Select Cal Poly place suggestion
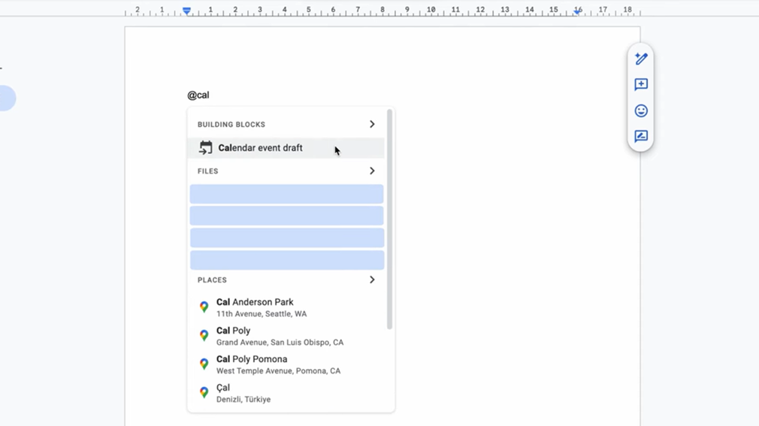The width and height of the screenshot is (759, 426). coord(286,336)
